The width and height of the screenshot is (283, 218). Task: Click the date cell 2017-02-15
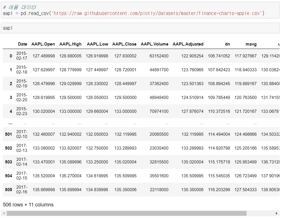pos(22,176)
